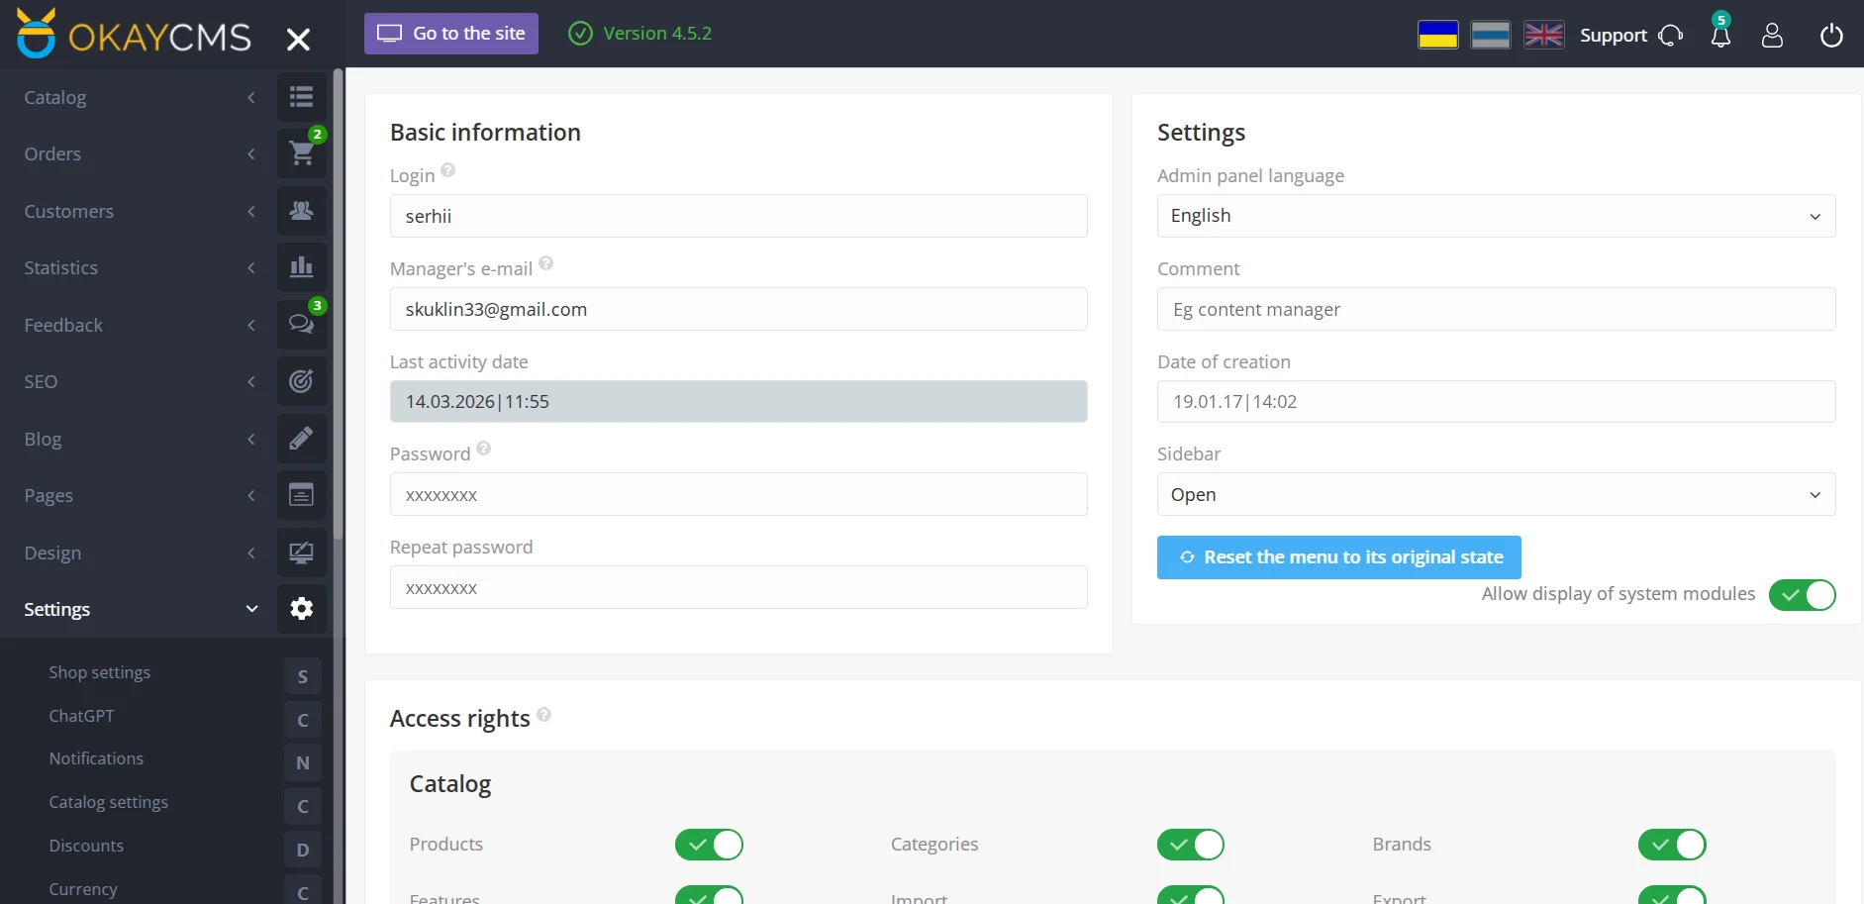The width and height of the screenshot is (1864, 904).
Task: Disable the Allow display of system modules toggle
Action: coord(1802,594)
